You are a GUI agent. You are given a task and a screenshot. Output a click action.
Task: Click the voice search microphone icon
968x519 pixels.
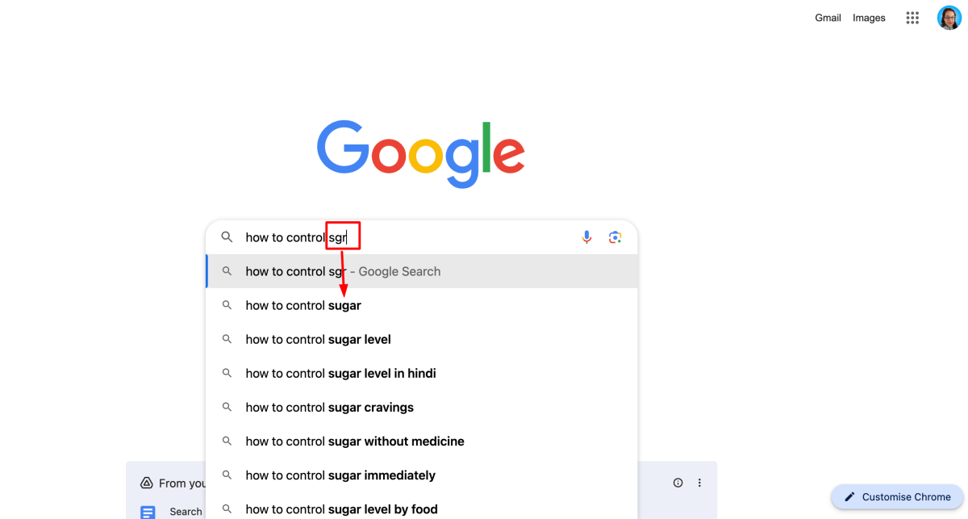[x=586, y=236]
